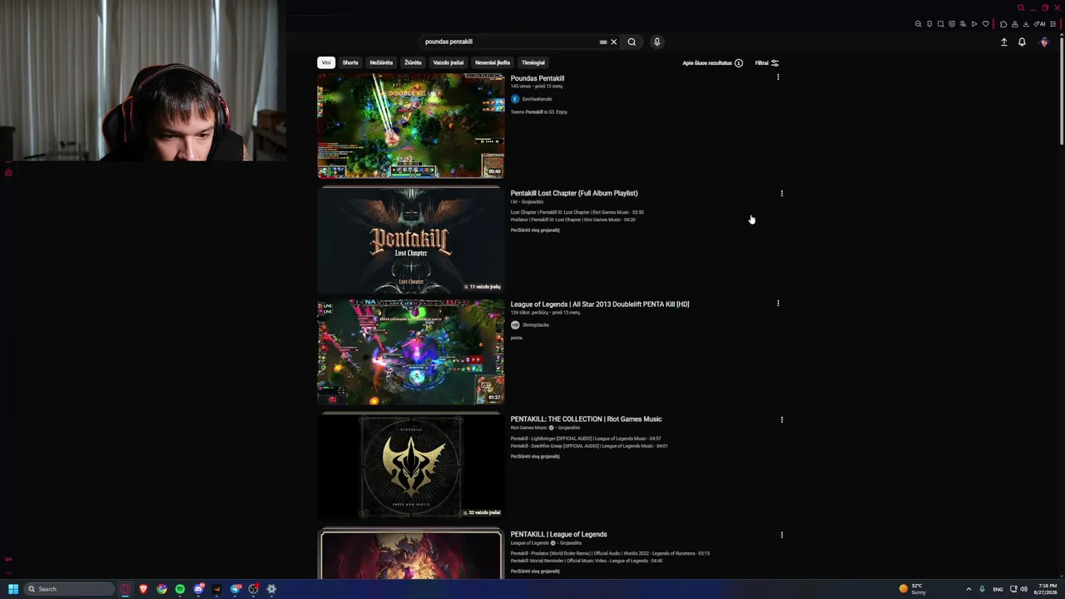Open more options for PENTAKILL: THE COLLECTION
This screenshot has height=599, width=1065.
(781, 419)
